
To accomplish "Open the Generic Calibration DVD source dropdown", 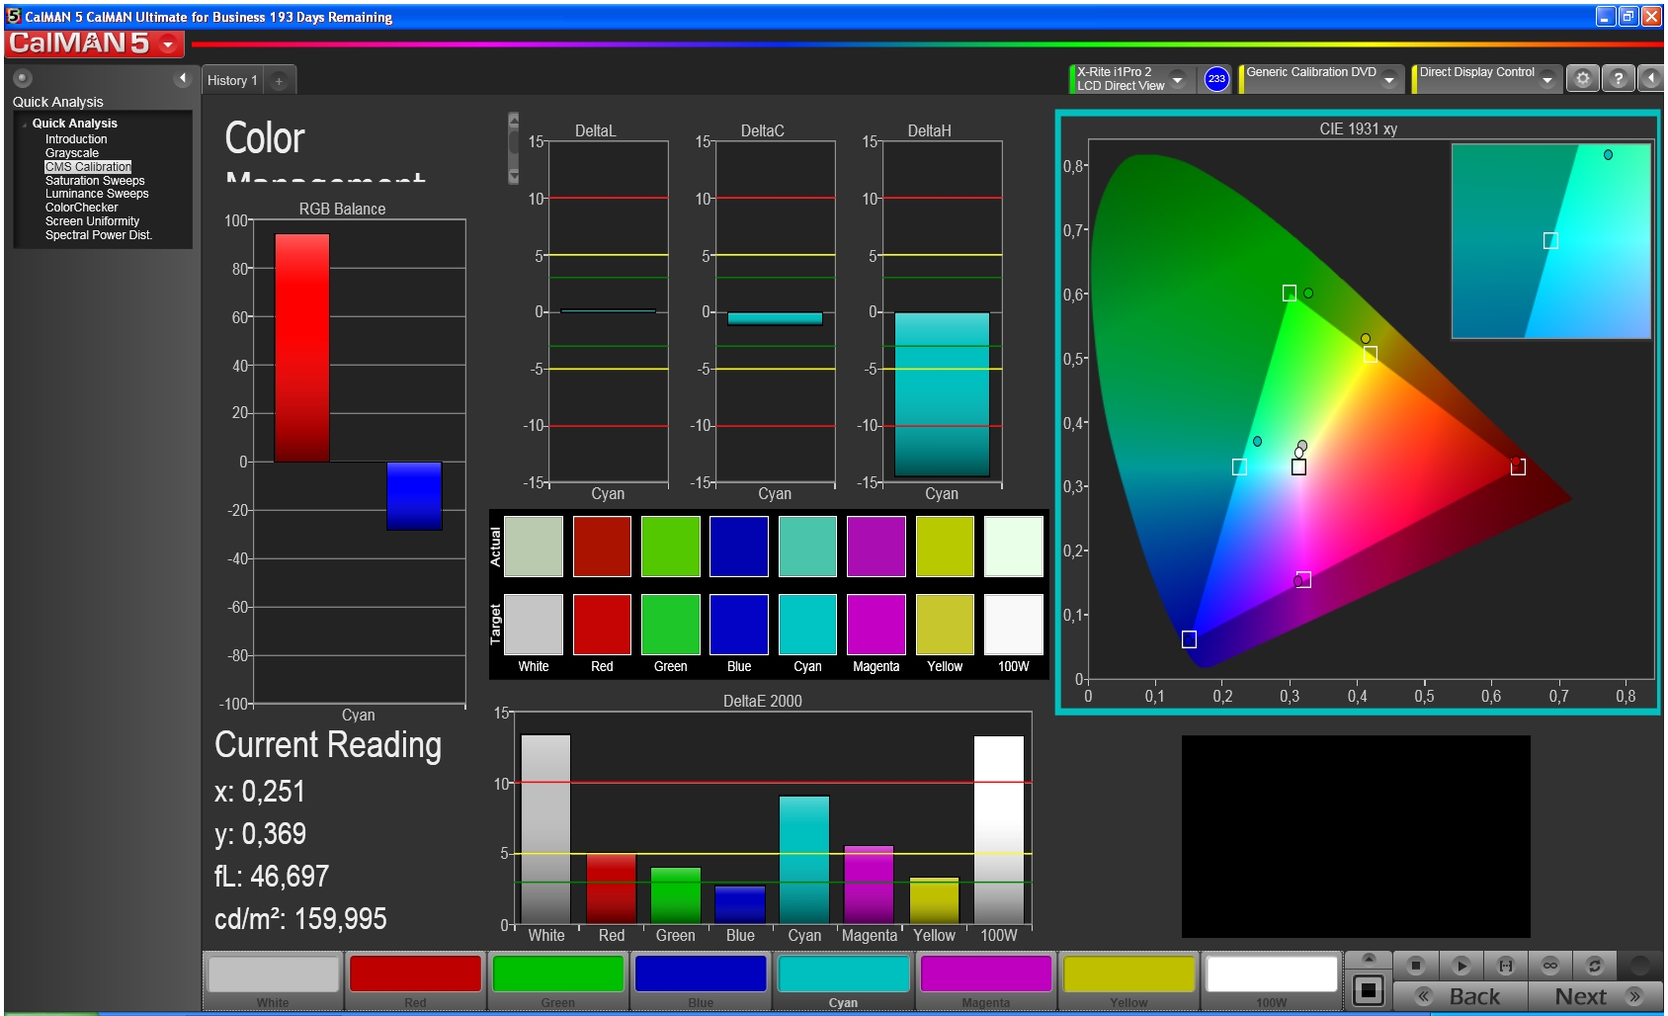I will click(1389, 79).
